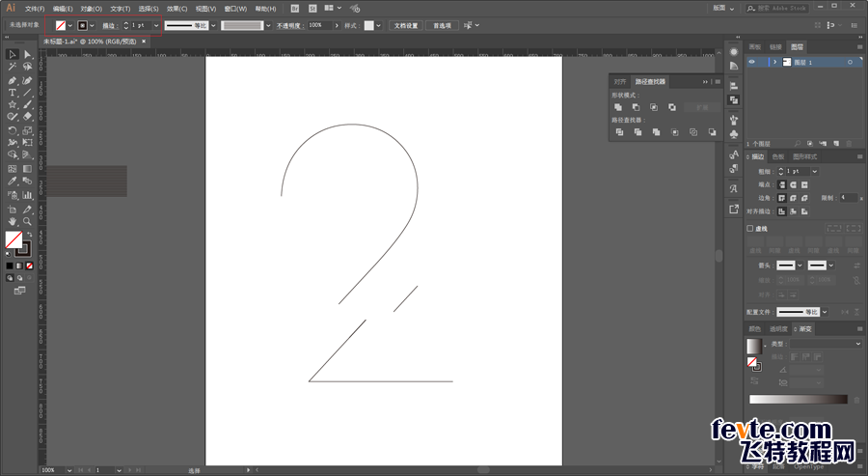Click the gradient preview swatch
This screenshot has width=868, height=476.
point(754,346)
